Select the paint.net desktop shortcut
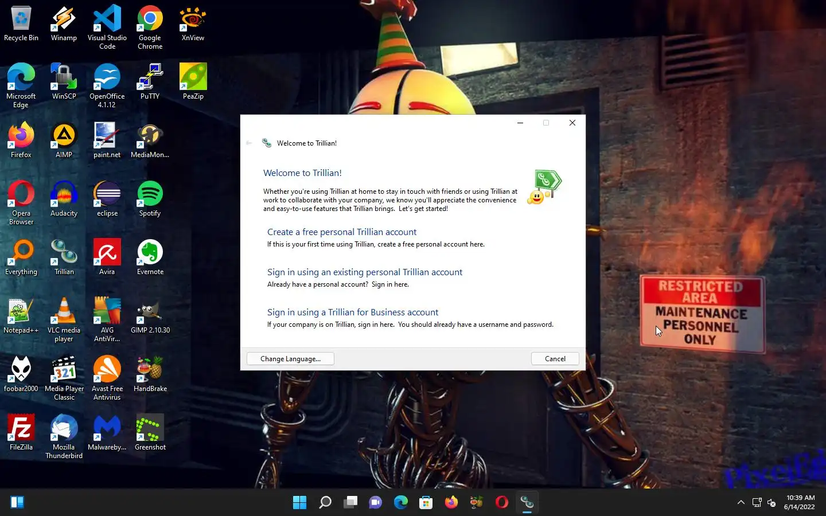This screenshot has width=826, height=516. pyautogui.click(x=107, y=140)
